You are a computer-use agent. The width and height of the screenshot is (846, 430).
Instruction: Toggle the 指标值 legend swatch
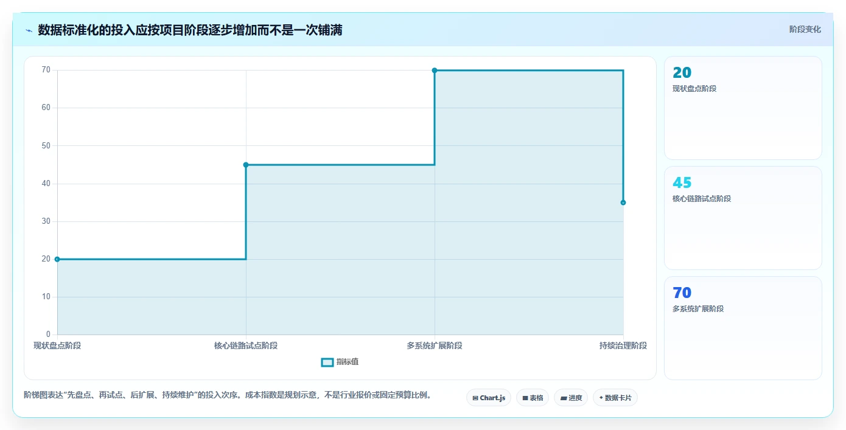click(327, 362)
